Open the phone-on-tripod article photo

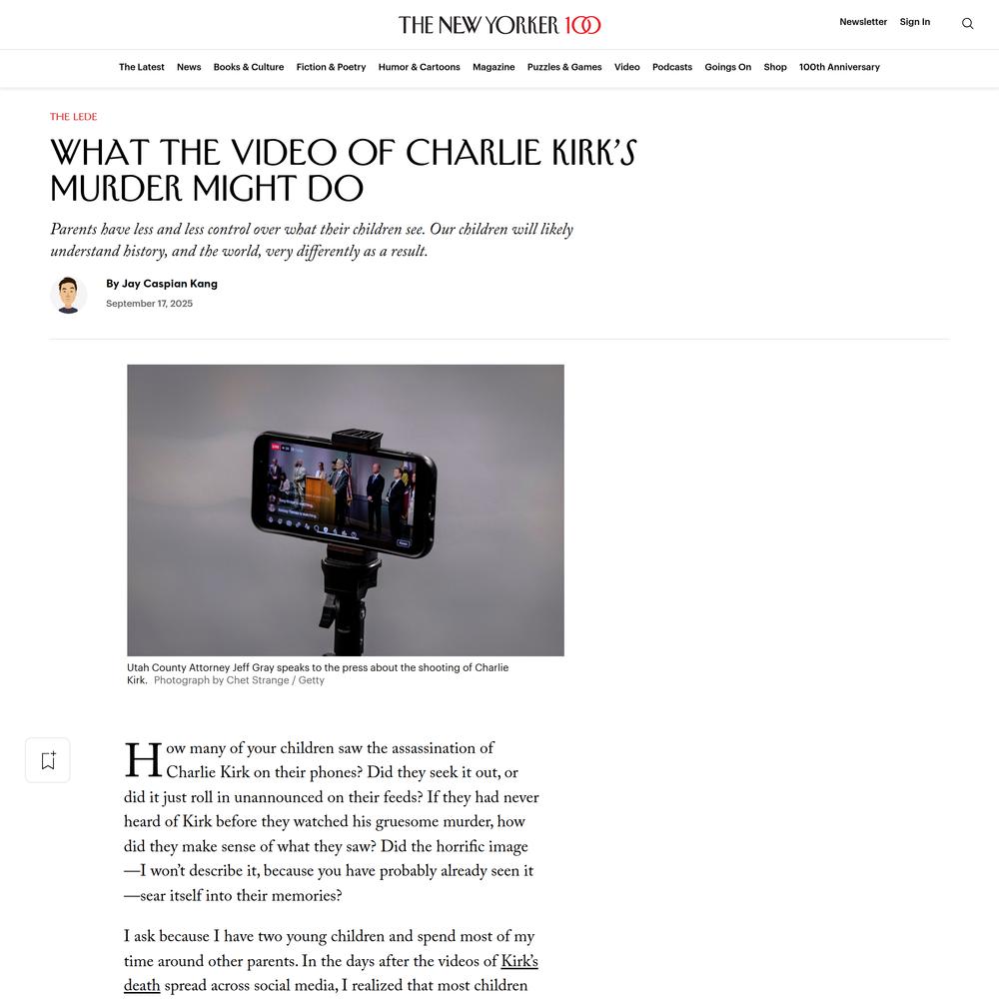[346, 509]
